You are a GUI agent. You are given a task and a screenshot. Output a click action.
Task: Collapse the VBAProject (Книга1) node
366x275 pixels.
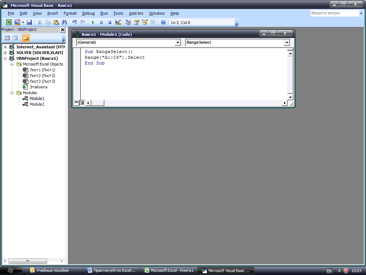[x=5, y=58]
